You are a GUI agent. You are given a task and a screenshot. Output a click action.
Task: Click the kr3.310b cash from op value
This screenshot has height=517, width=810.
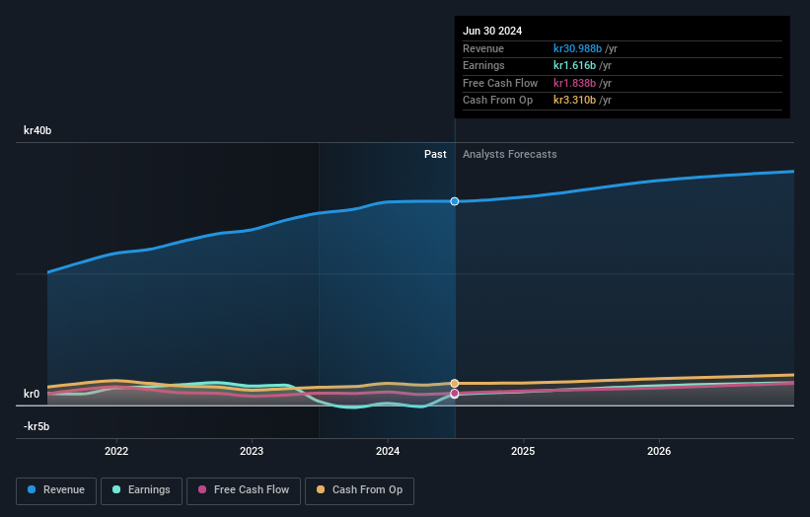pos(574,101)
